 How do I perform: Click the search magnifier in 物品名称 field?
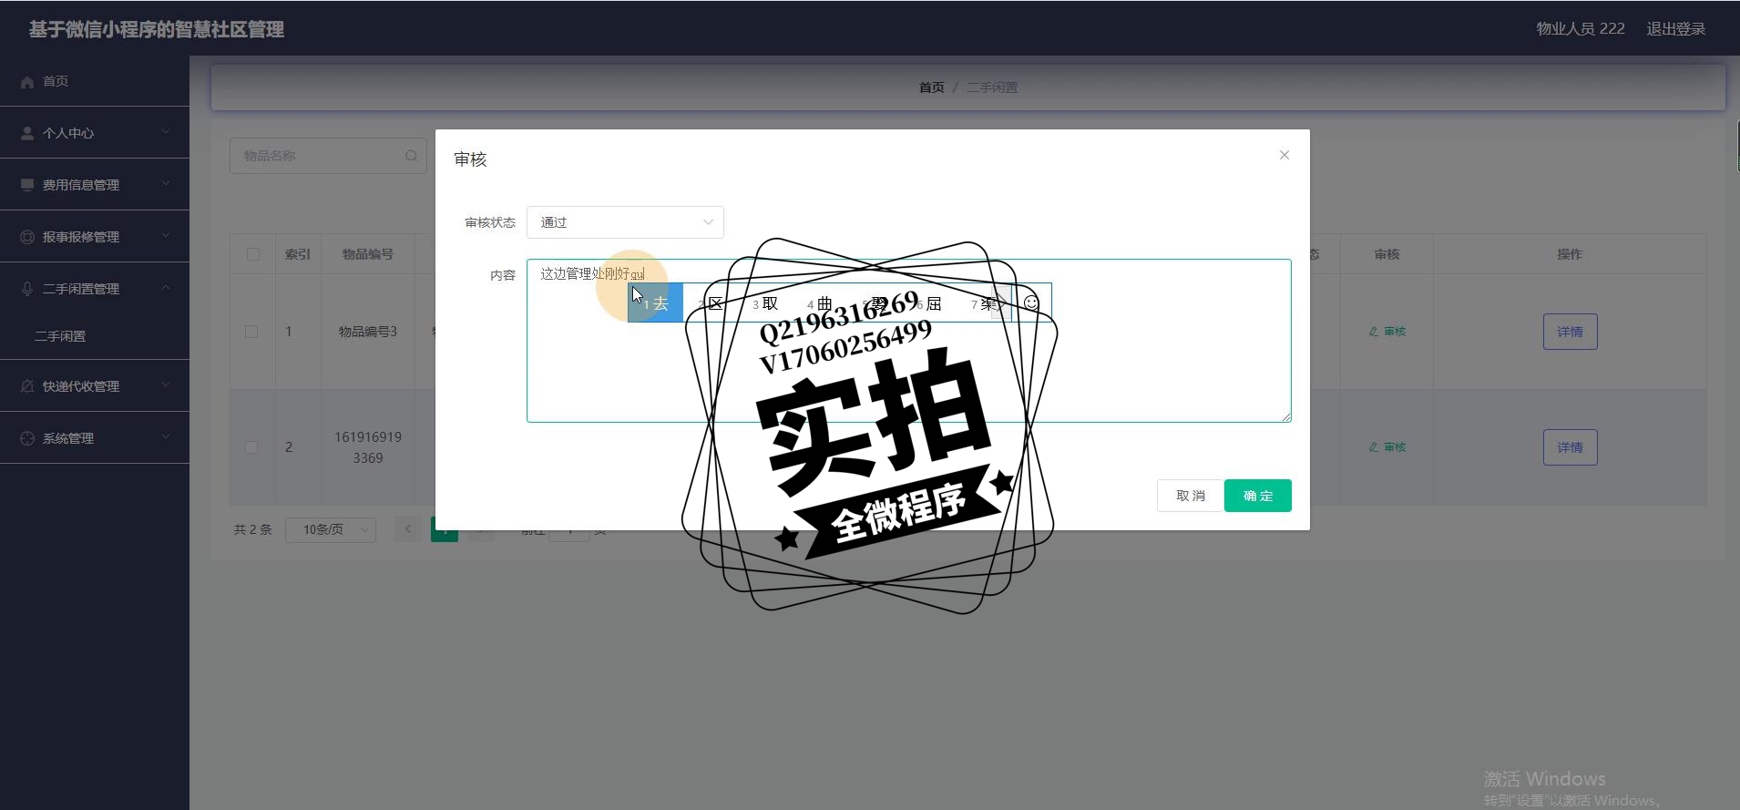click(411, 156)
